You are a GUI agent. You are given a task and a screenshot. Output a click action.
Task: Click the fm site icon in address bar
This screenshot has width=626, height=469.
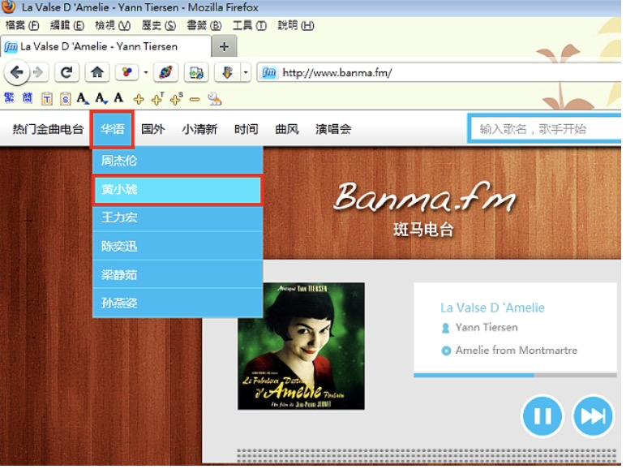pos(268,73)
